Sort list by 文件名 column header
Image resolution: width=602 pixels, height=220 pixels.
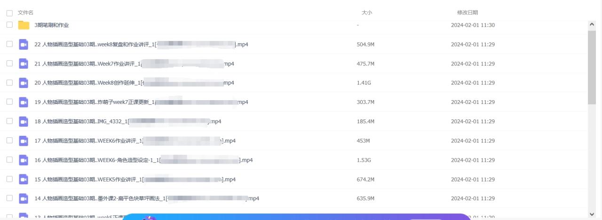[x=25, y=13]
